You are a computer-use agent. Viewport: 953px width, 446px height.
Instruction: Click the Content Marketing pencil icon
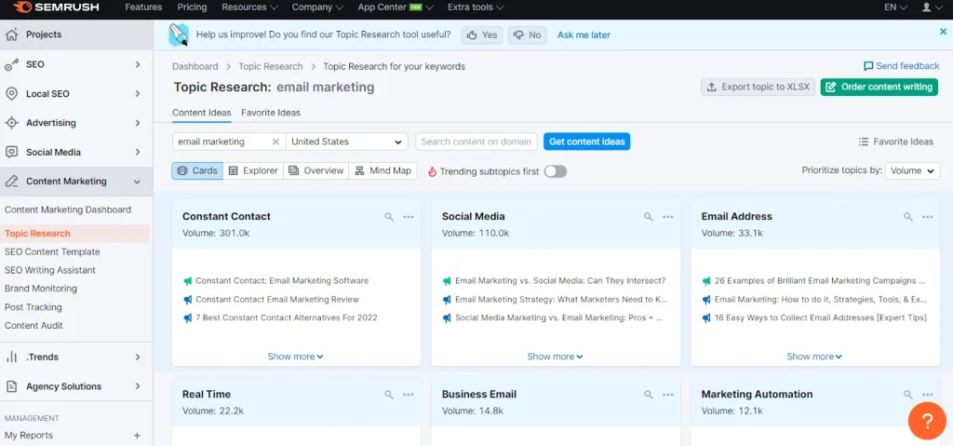(11, 182)
